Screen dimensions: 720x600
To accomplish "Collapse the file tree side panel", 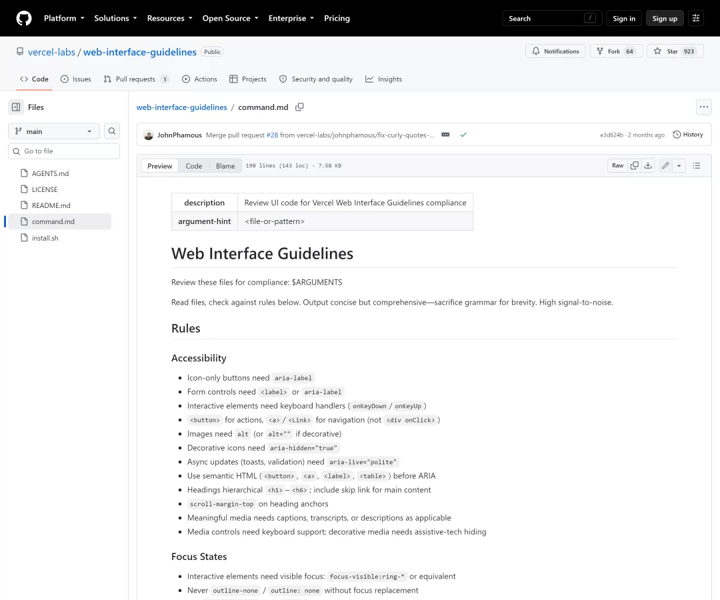I will pos(16,107).
